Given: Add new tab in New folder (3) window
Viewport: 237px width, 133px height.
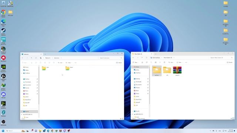Looking at the screenshot, I should 156,54.
